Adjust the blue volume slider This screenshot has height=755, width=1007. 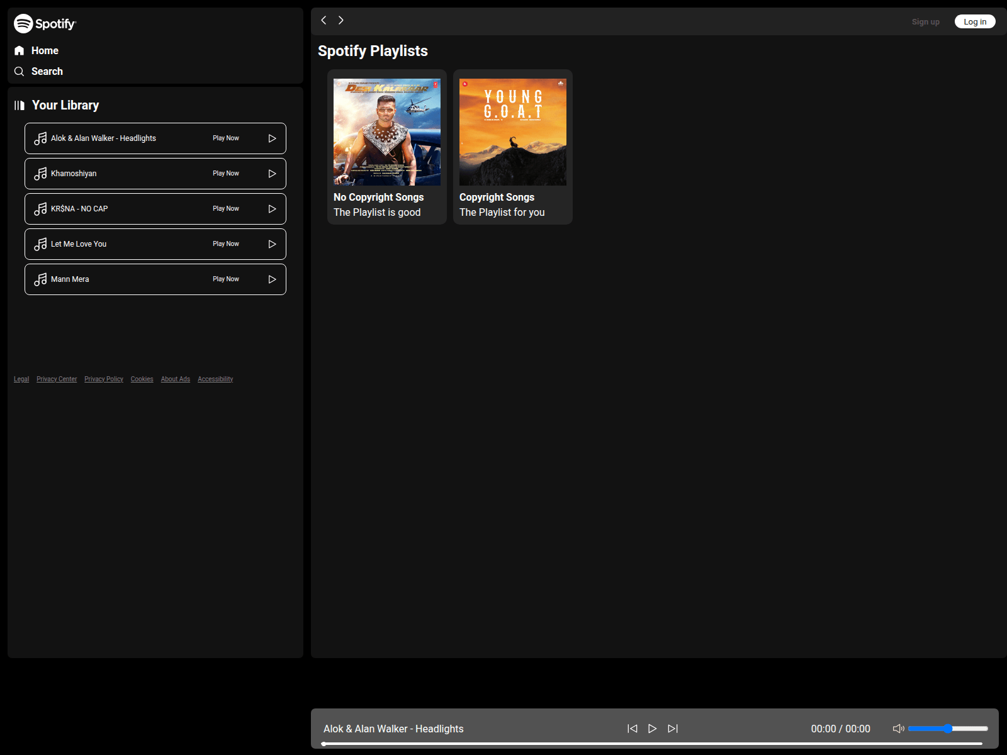(x=948, y=729)
